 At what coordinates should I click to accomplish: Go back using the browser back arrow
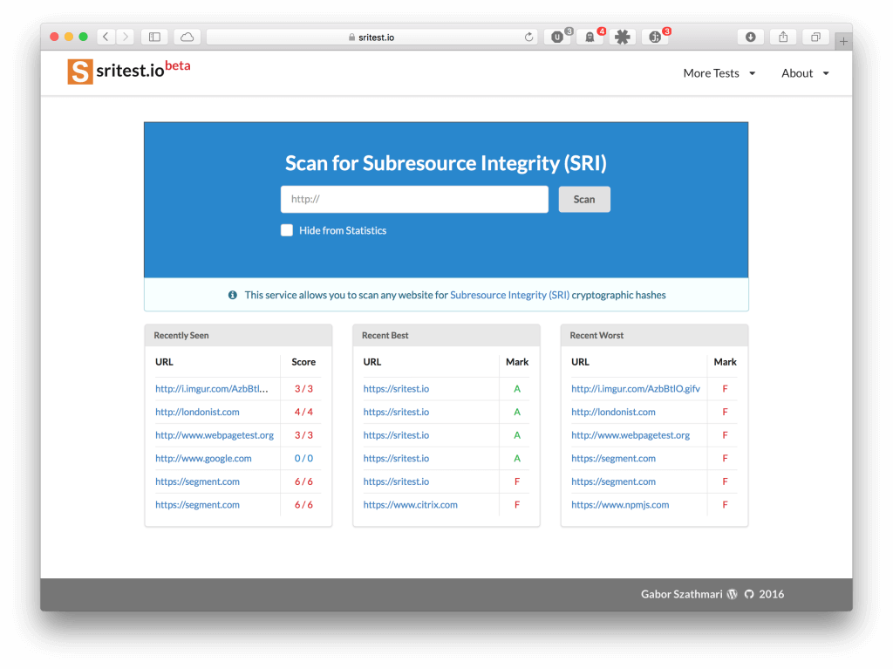coord(106,37)
